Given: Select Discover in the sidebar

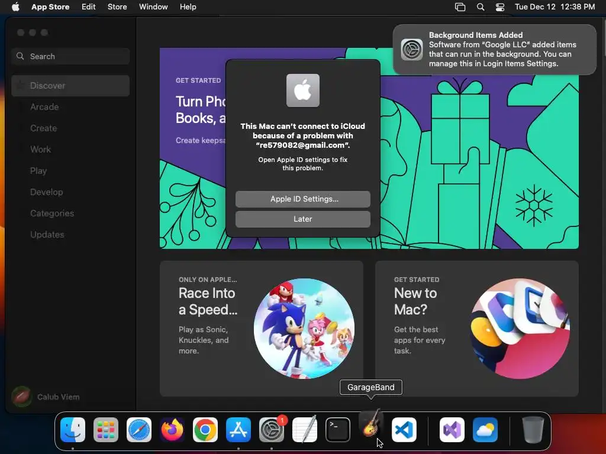Looking at the screenshot, I should pos(70,86).
